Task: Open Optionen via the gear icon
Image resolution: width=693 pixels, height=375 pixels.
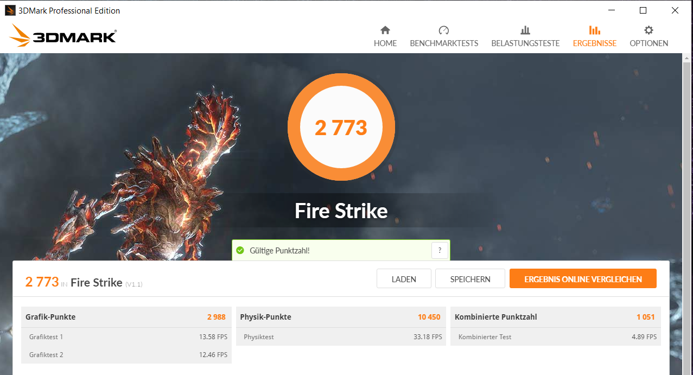Action: pyautogui.click(x=649, y=30)
